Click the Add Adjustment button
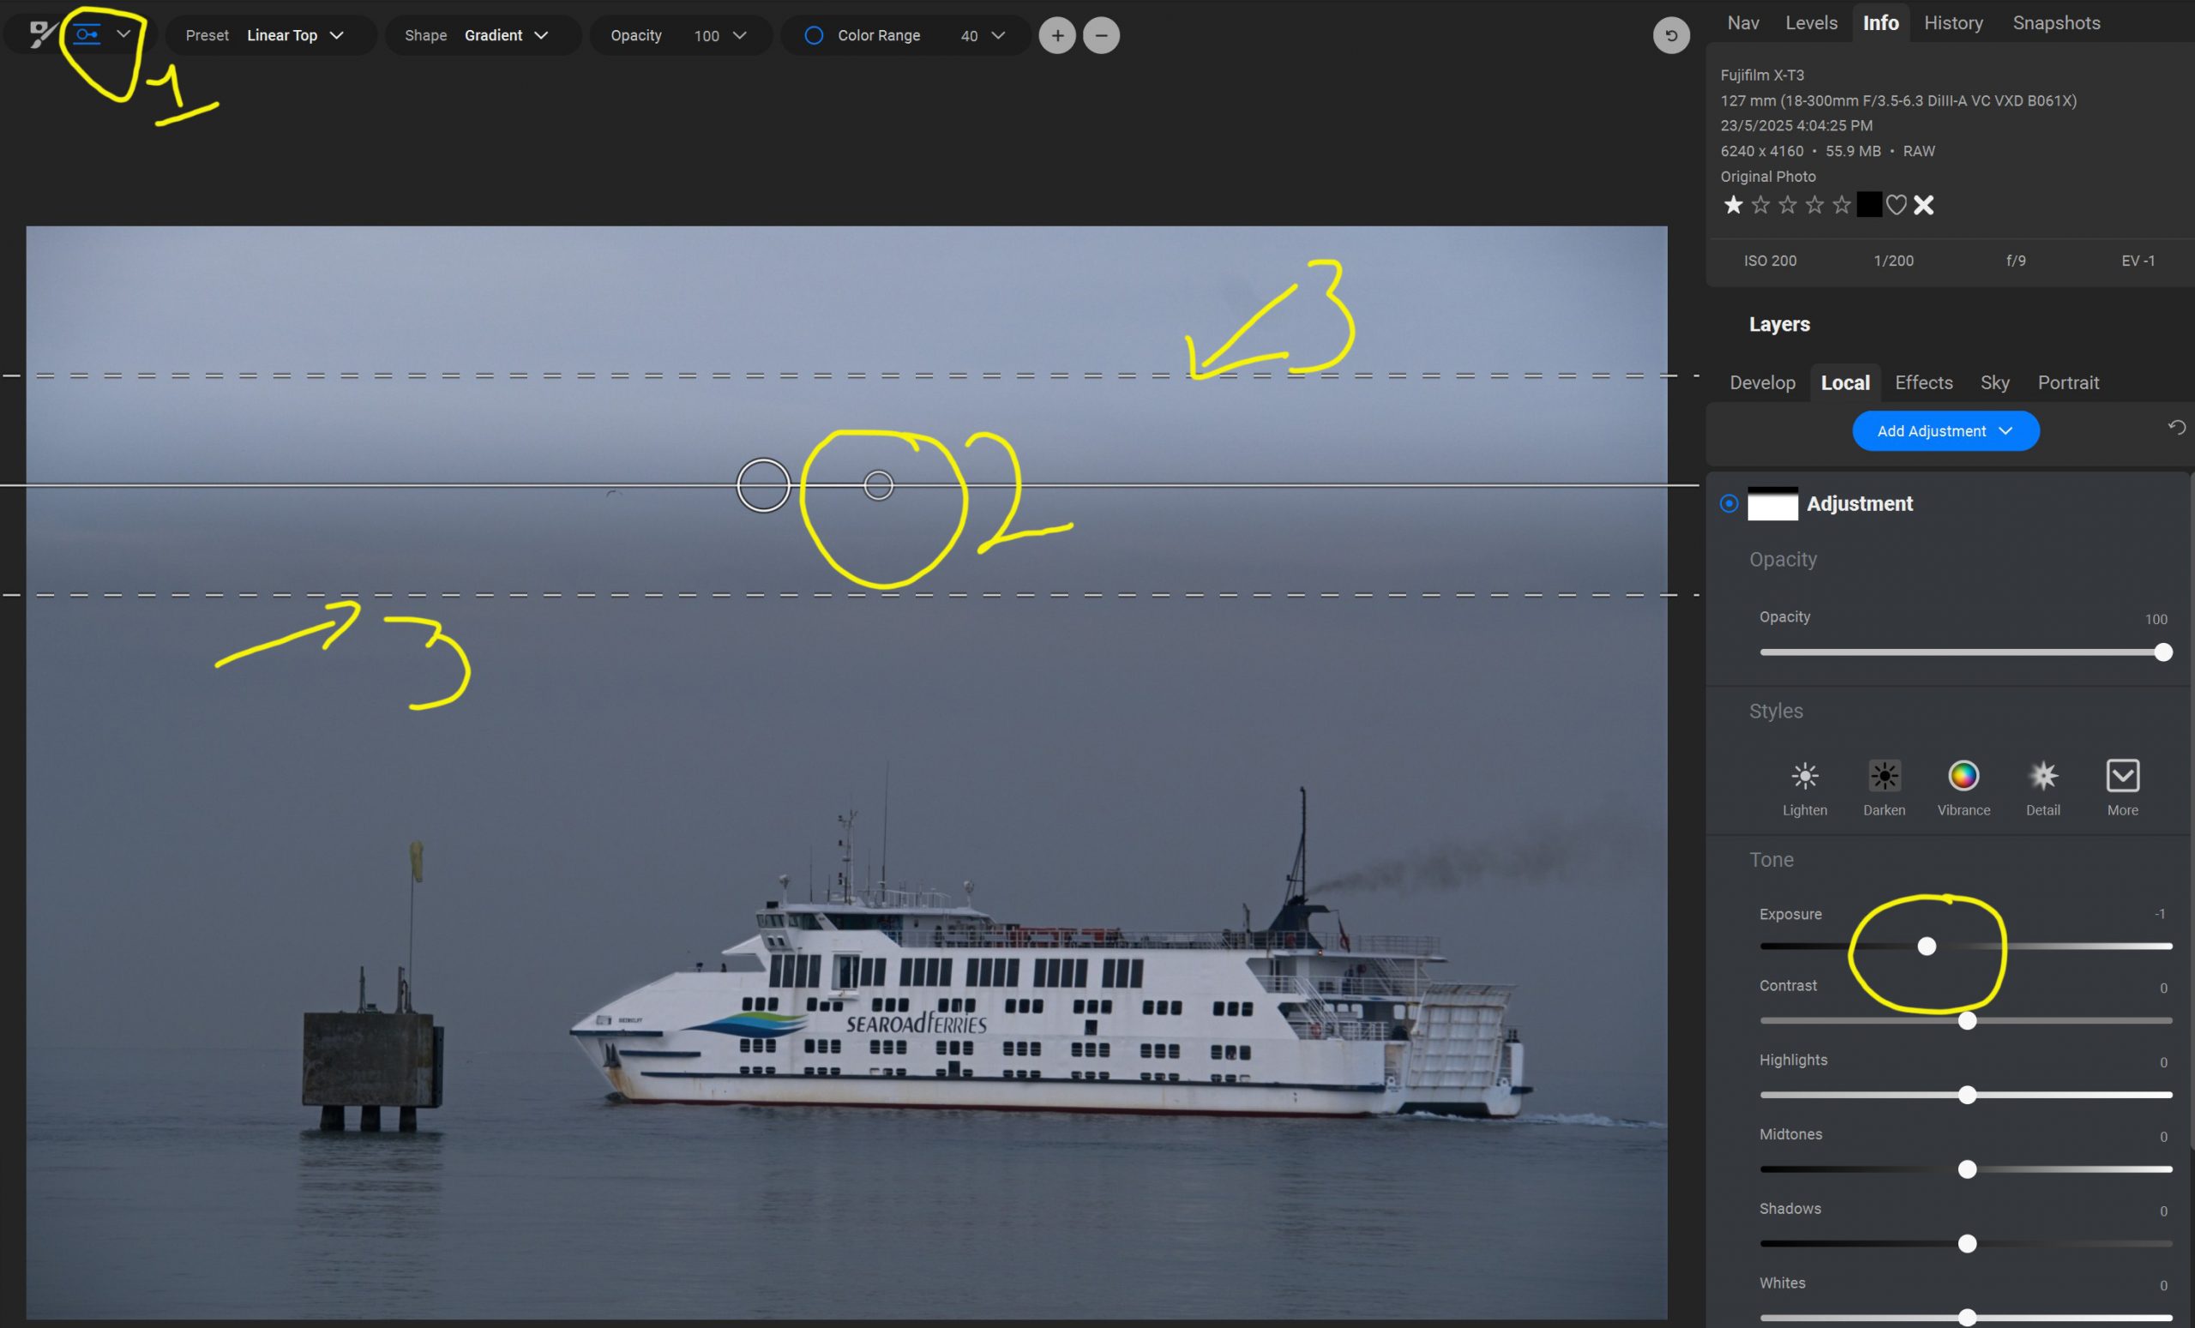 (1945, 431)
